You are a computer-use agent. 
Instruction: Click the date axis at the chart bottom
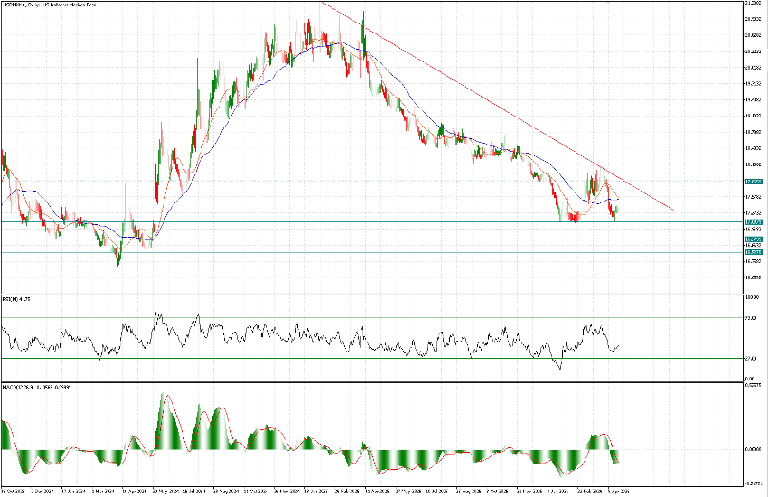[x=361, y=491]
